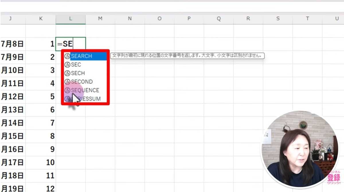Click column K cell with value 8
The width and height of the screenshot is (344, 192).
tap(41, 136)
